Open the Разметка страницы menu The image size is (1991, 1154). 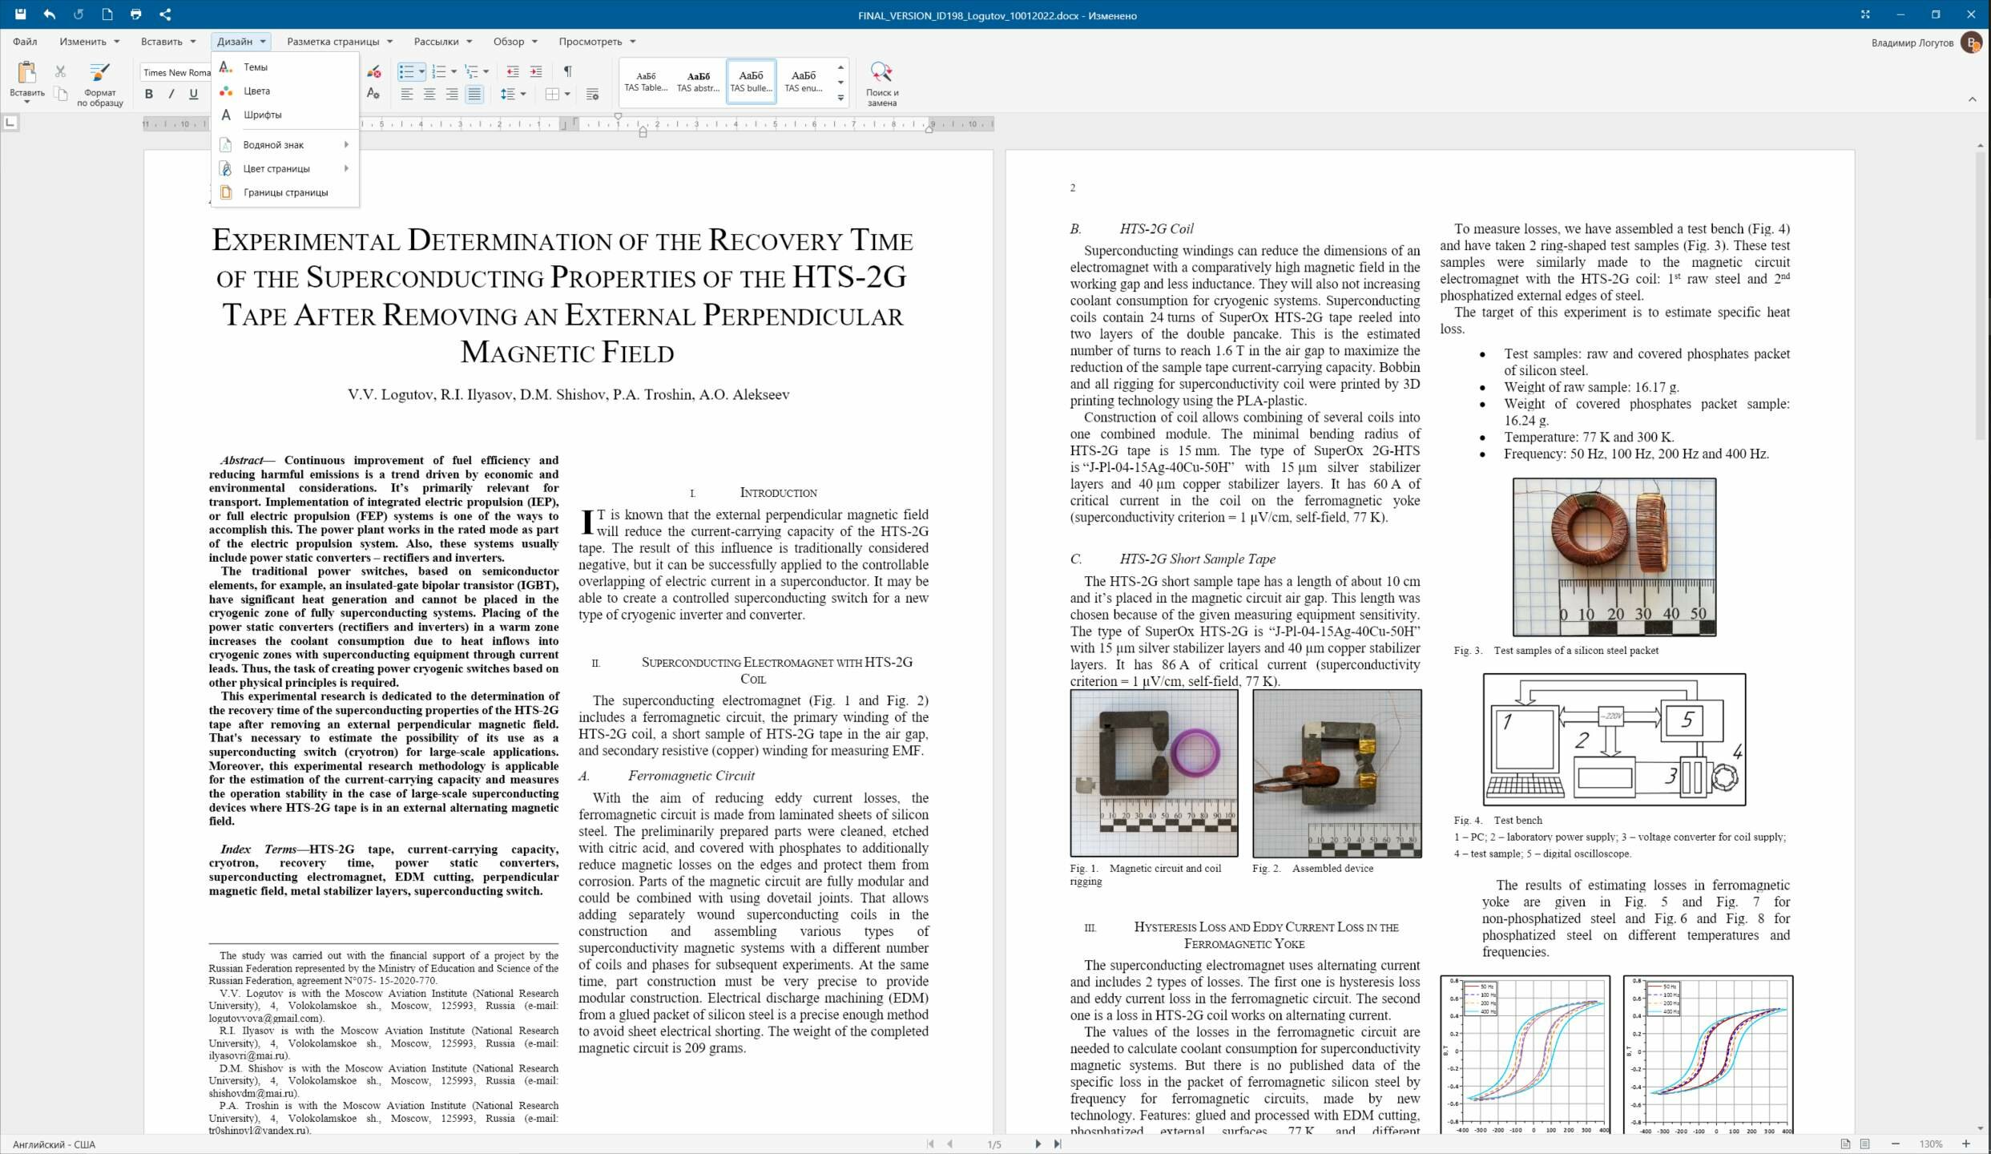340,41
